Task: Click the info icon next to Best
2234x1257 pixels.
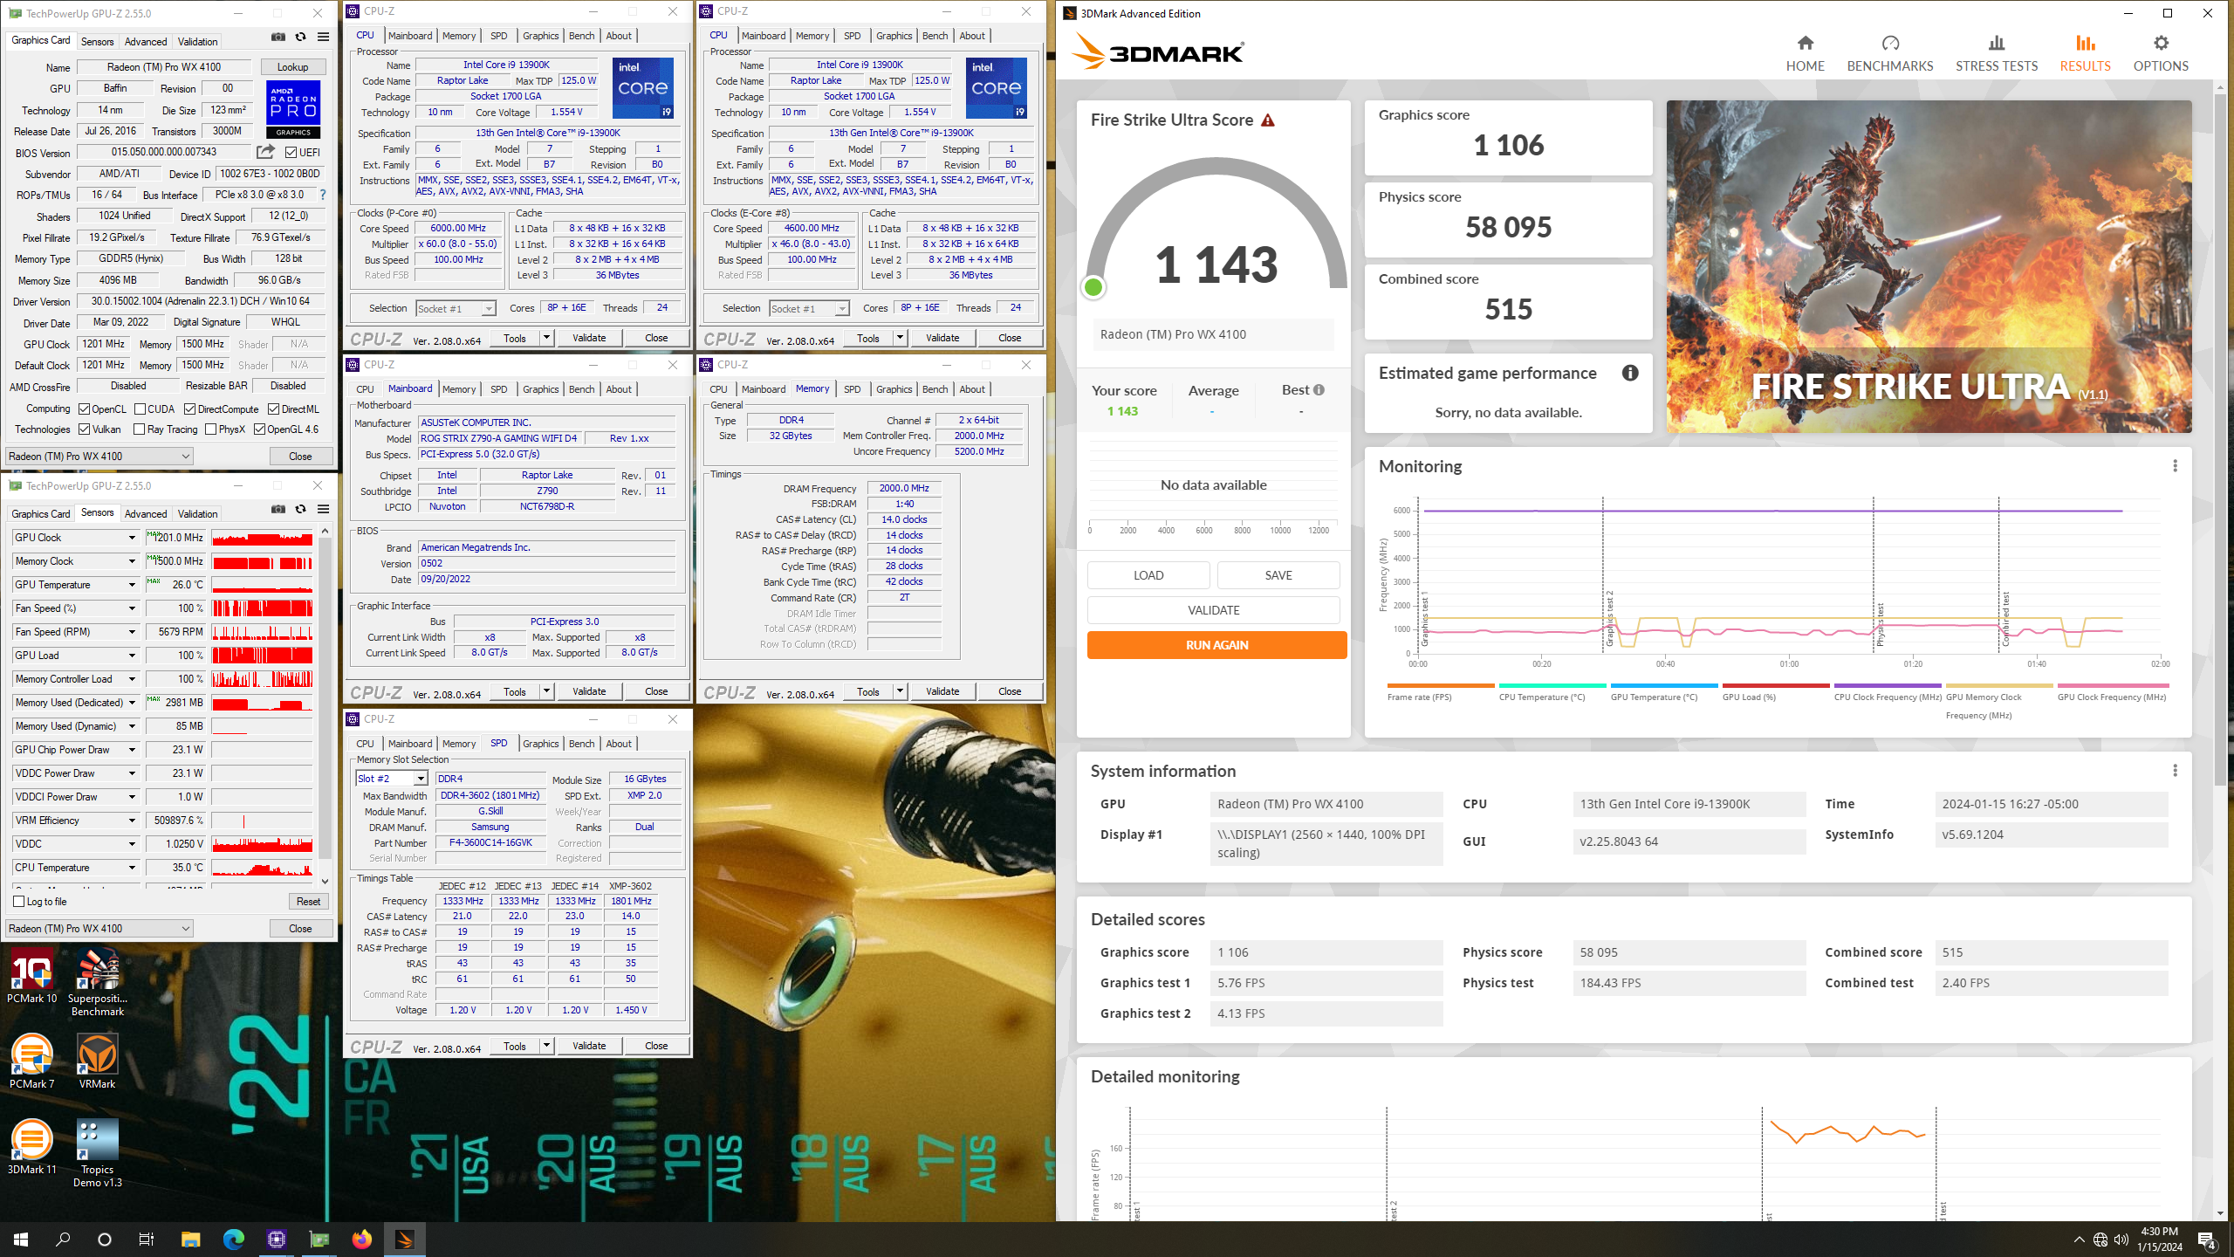Action: coord(1319,390)
